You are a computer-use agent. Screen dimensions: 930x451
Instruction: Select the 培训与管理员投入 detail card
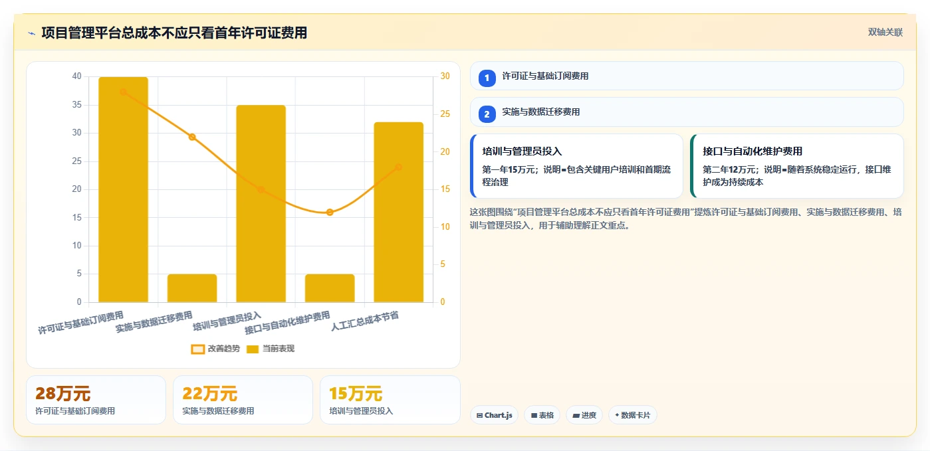pyautogui.click(x=576, y=166)
